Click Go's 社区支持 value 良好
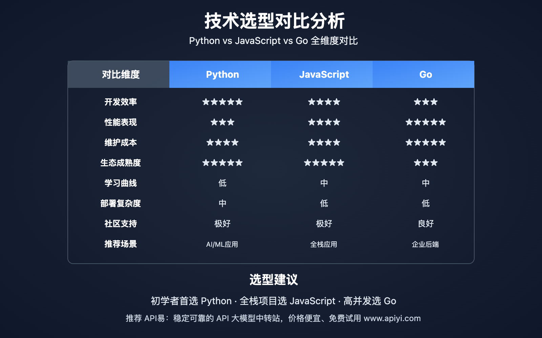 click(x=426, y=223)
